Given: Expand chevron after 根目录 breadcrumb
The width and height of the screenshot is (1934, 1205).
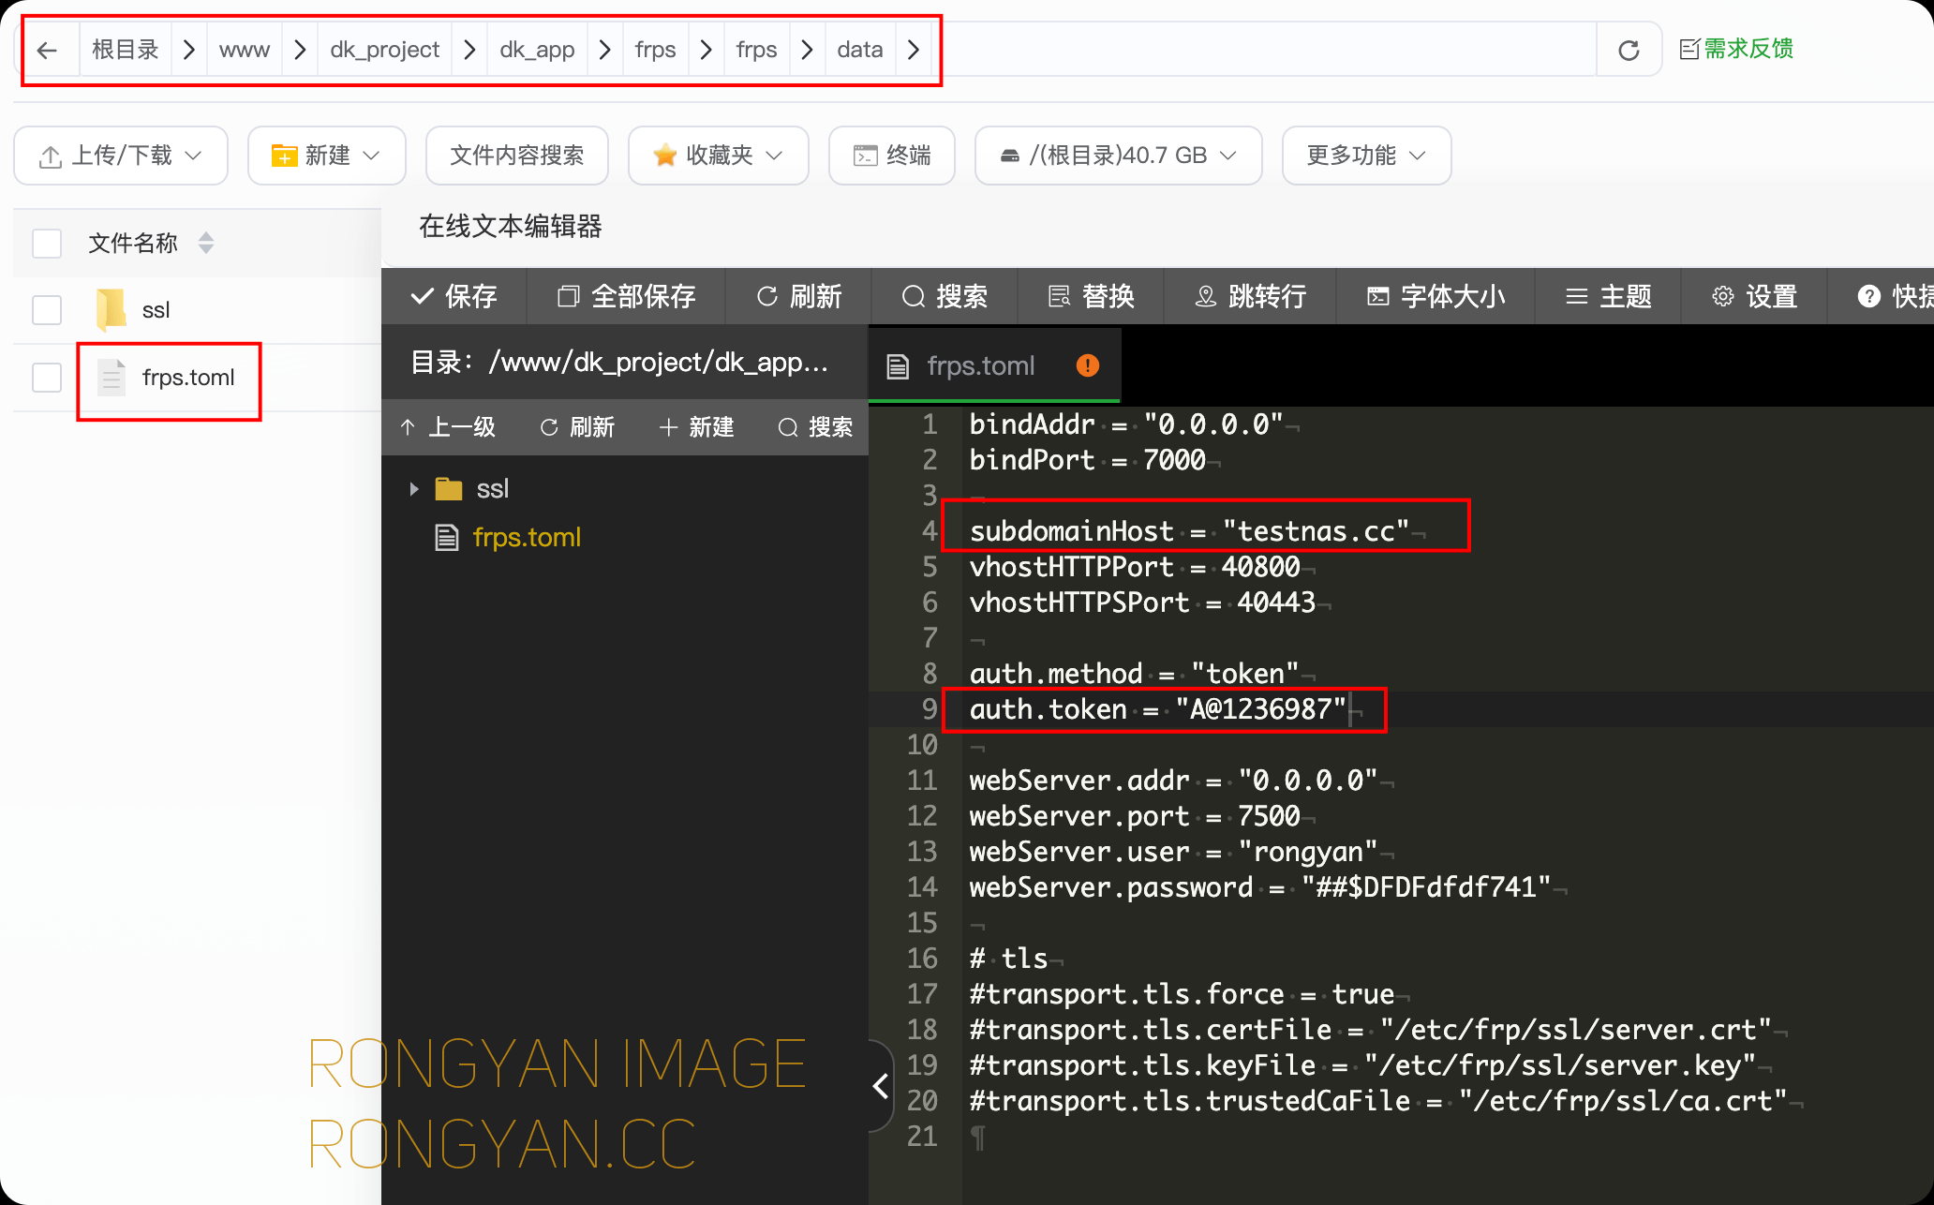Looking at the screenshot, I should coord(189,50).
